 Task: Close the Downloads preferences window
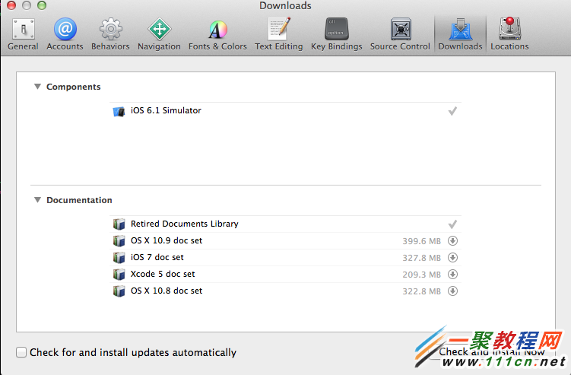click(11, 5)
